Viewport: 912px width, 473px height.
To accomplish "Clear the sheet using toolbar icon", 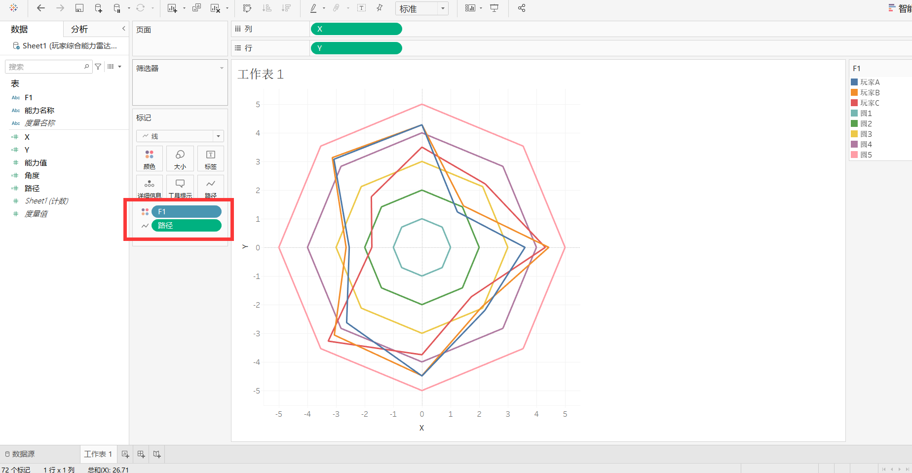I will coord(215,8).
